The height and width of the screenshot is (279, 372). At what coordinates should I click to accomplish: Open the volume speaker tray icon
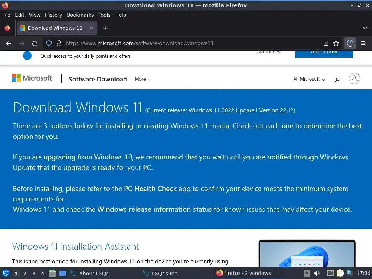[316, 273]
